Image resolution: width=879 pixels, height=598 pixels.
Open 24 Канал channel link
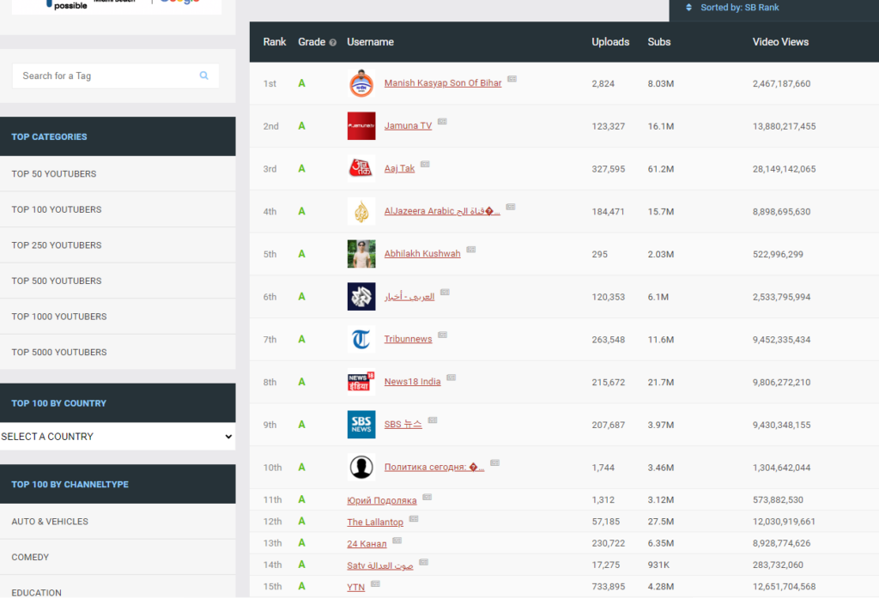pos(367,544)
